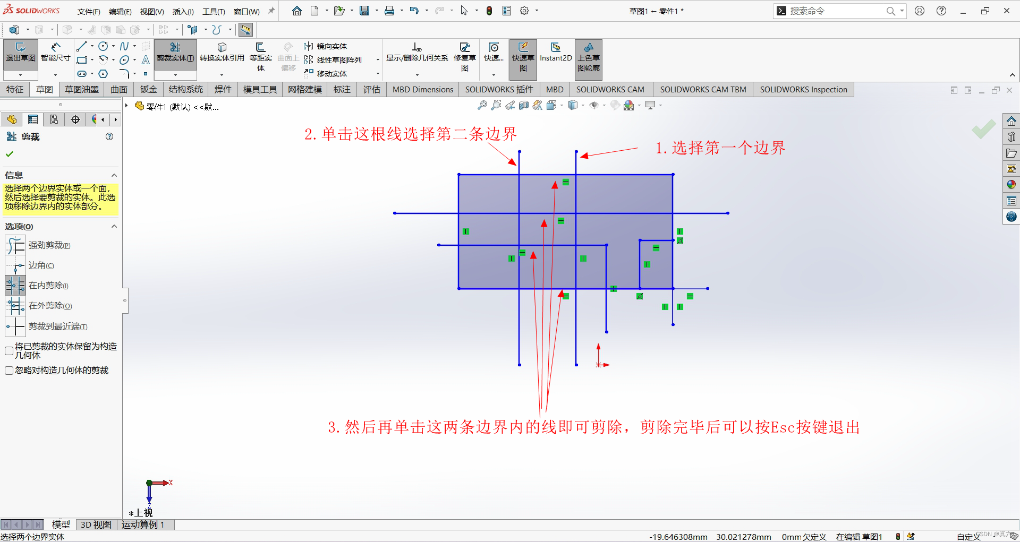
Task: Open the dropdown under 显示/删除几何关系
Action: [417, 75]
